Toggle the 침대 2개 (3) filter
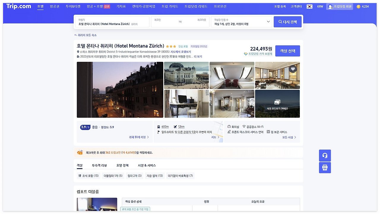 (134, 176)
